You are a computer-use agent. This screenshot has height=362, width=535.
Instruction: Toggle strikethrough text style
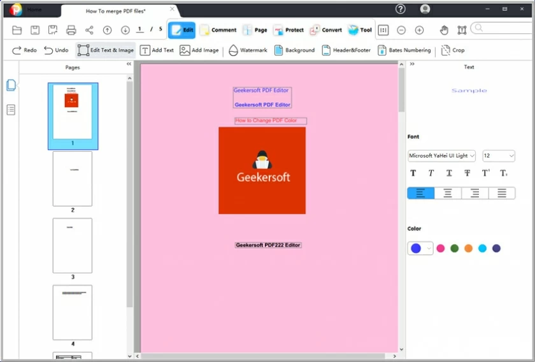point(467,173)
